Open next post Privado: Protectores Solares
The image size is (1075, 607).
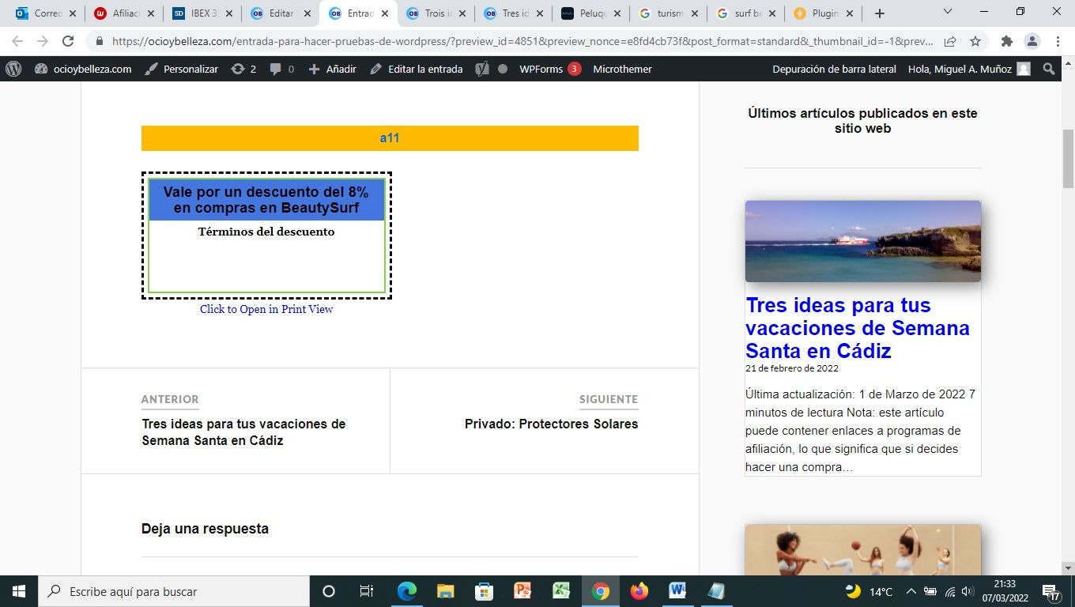551,424
